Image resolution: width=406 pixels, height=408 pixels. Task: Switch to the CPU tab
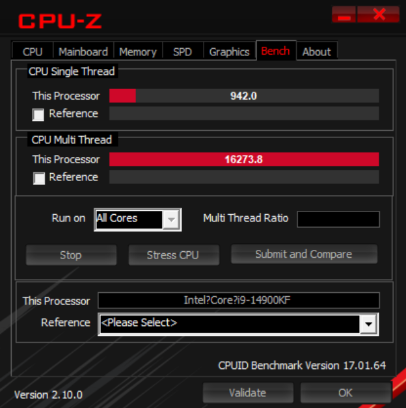[x=33, y=51]
